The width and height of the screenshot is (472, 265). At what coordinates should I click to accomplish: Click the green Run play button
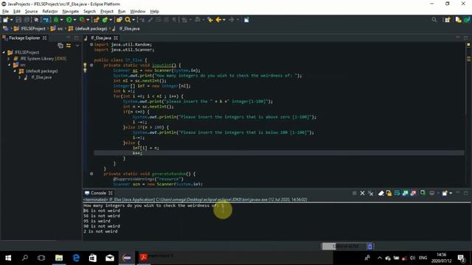(x=69, y=20)
